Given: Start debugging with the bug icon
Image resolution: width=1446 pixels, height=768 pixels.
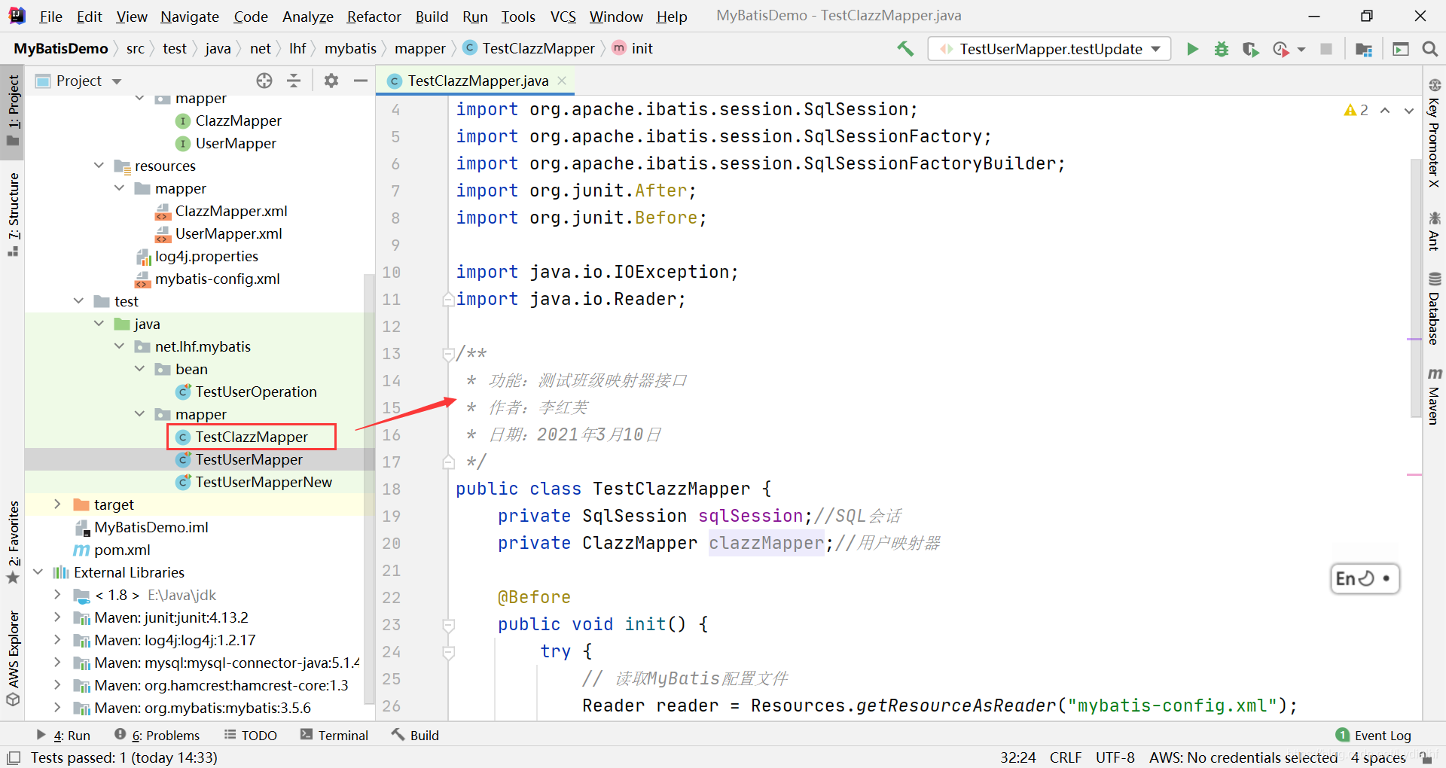Looking at the screenshot, I should [x=1222, y=49].
